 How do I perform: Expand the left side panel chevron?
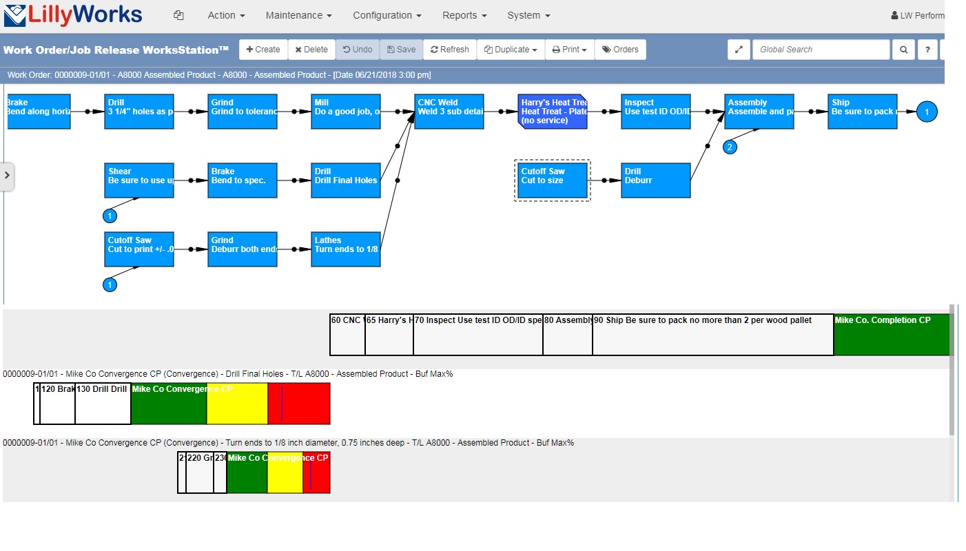point(7,176)
